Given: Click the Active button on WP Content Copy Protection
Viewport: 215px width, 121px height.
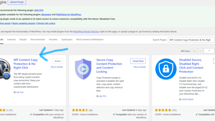Looking at the screenshot, I should (x=58, y=61).
